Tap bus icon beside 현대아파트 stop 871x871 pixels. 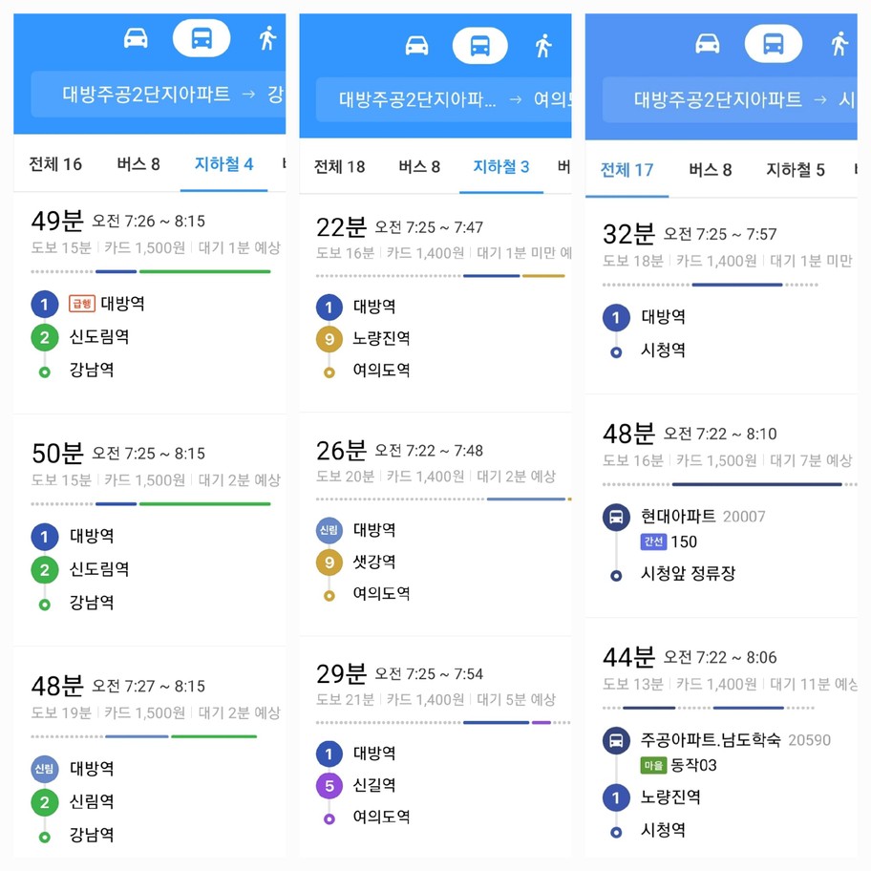click(x=616, y=518)
